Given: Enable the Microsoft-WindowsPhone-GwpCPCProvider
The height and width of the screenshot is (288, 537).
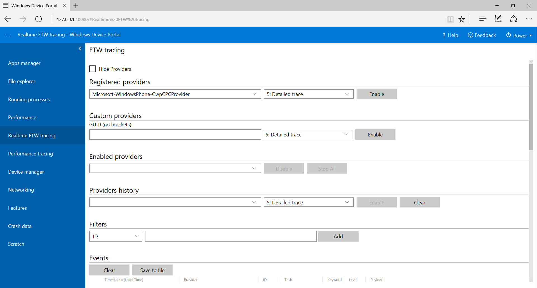Looking at the screenshot, I should point(376,94).
